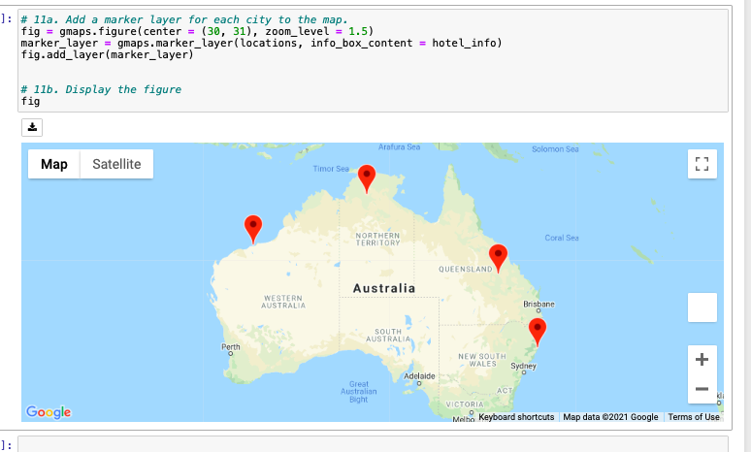The image size is (751, 452).
Task: Click the SOUTH AUSTRALIA label
Action: (388, 336)
